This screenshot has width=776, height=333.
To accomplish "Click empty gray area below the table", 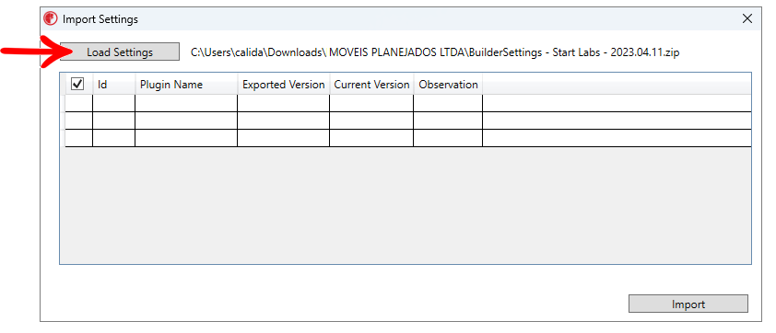I will click(406, 205).
